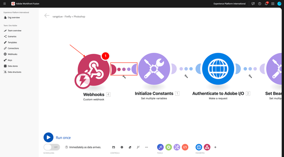Save the scenario with disk icon
The image size is (284, 157).
(114, 147)
